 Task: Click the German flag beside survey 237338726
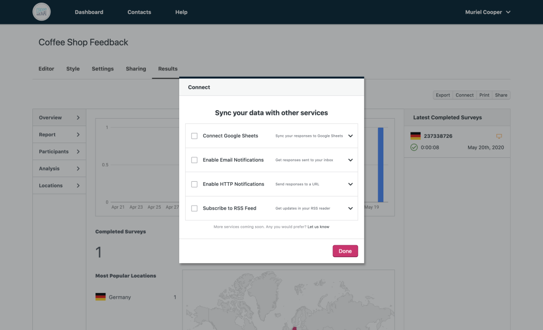point(415,136)
